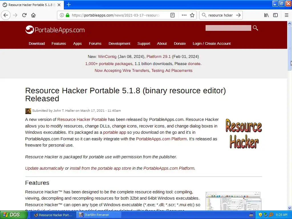The width and height of the screenshot is (292, 219).
Task: Submit the search with the arrow button
Action: [x=238, y=15]
